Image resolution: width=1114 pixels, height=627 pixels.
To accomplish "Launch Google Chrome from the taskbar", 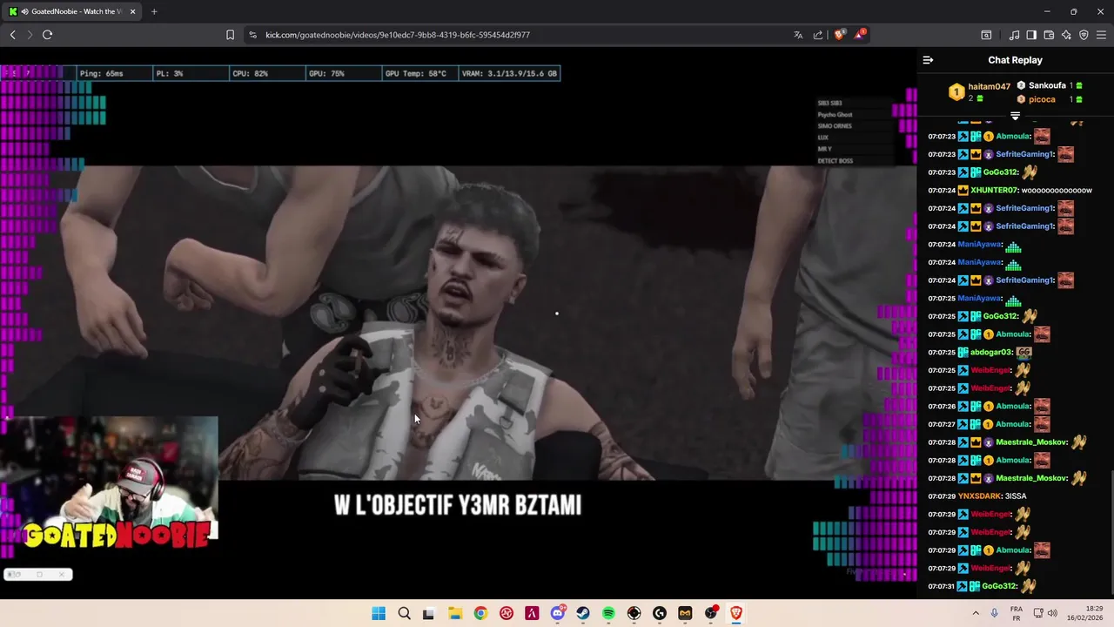I will (x=480, y=613).
